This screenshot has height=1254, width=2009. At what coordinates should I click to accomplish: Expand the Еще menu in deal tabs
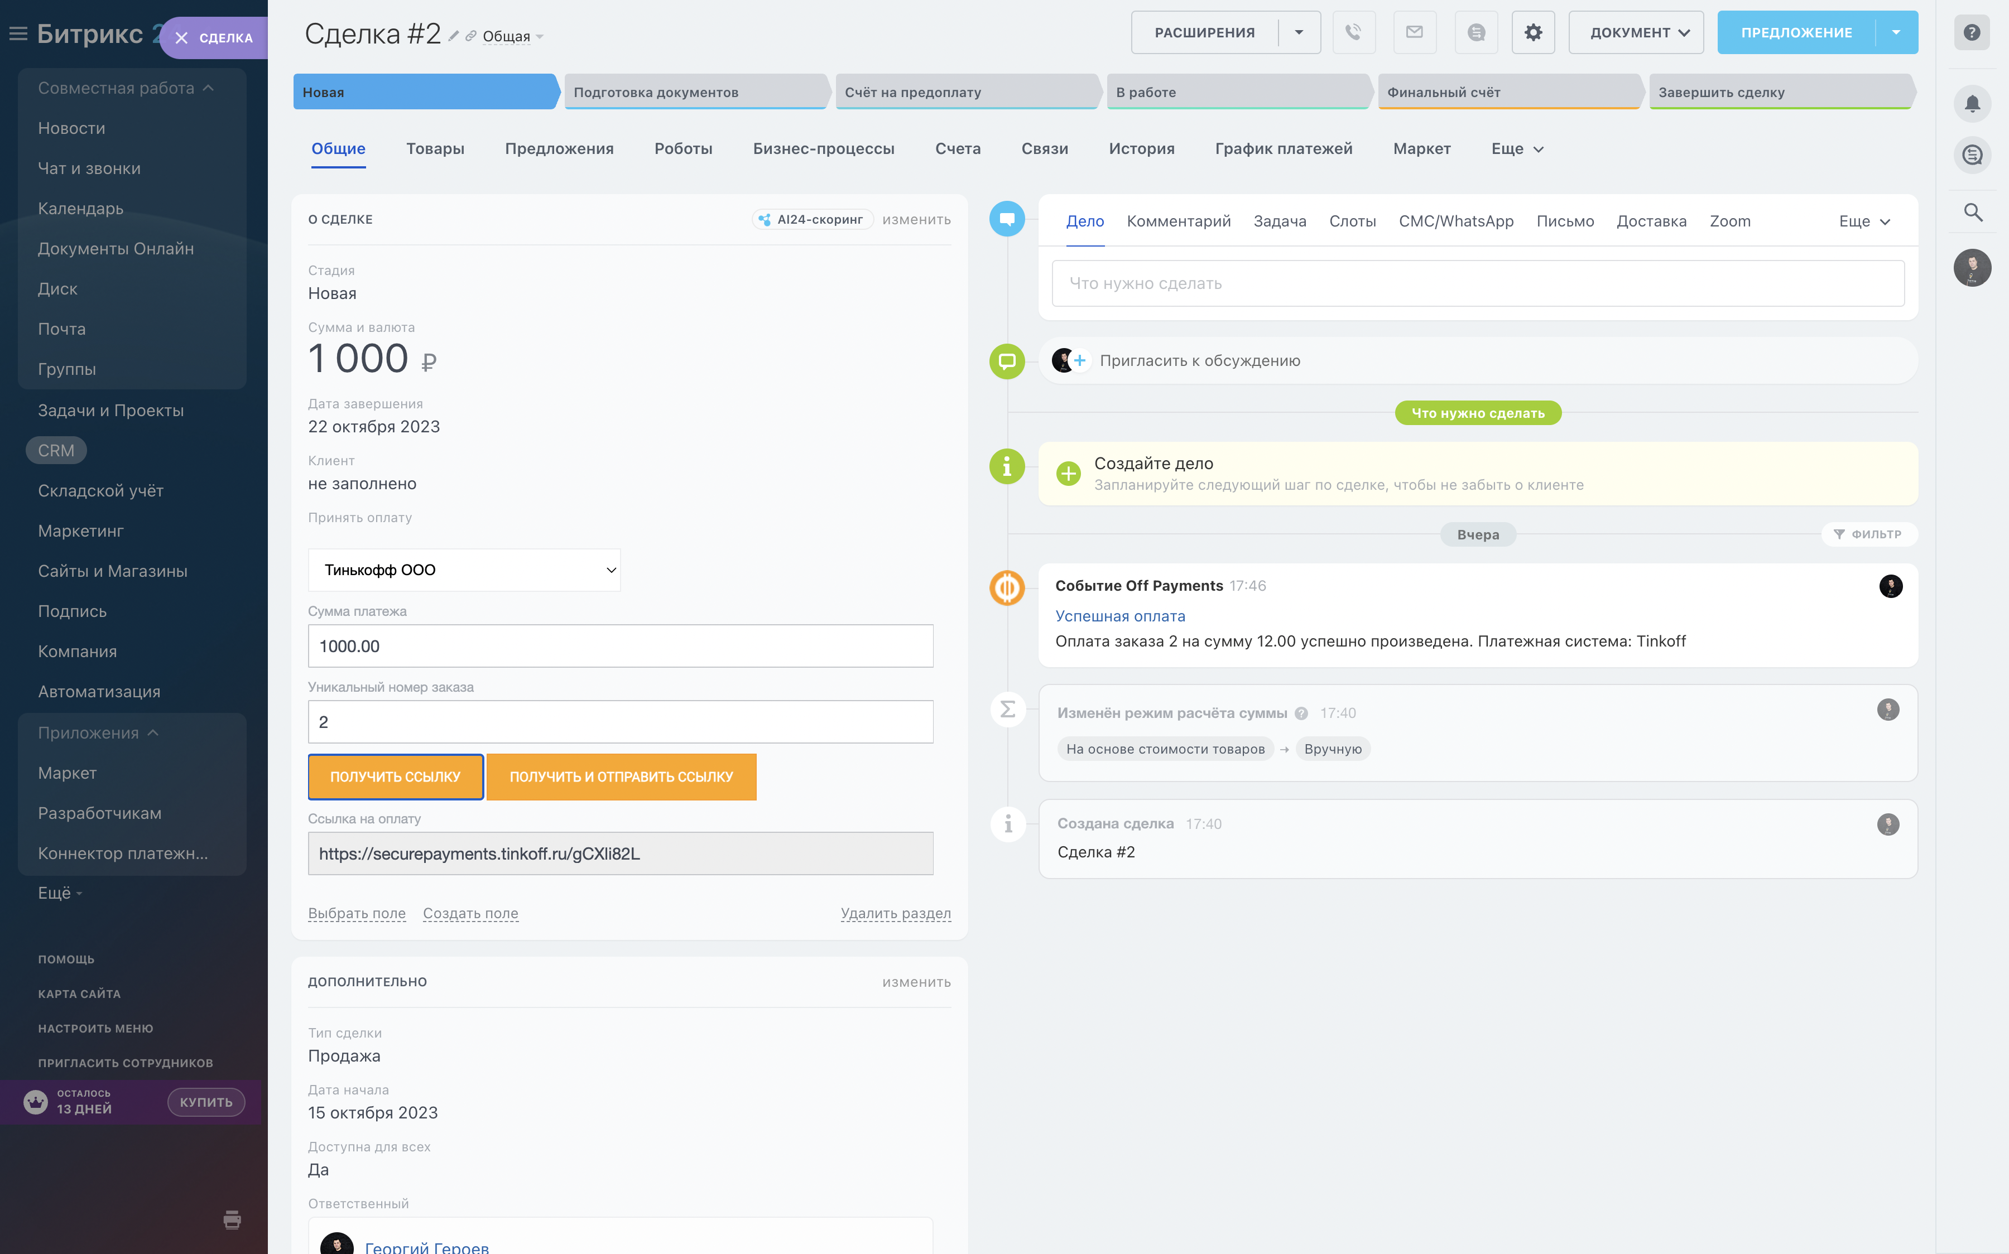(1517, 149)
